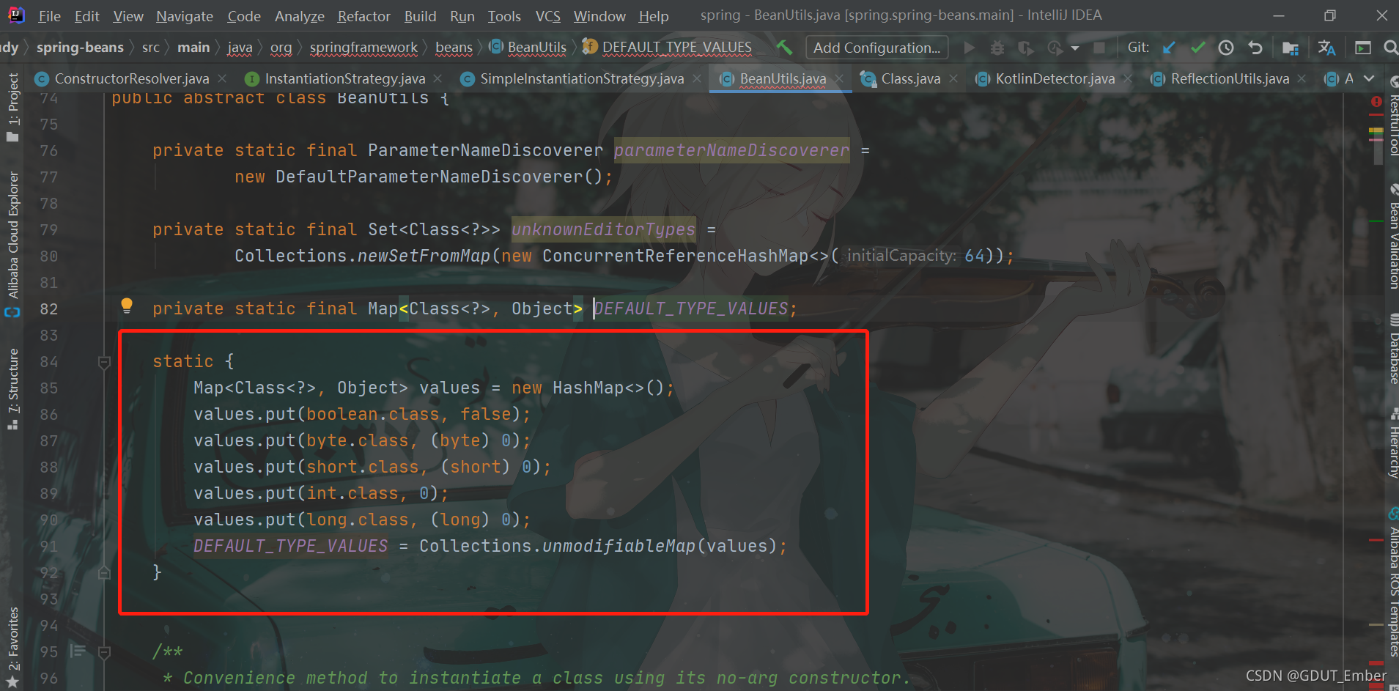Click the beans breadcrumb segment

454,48
